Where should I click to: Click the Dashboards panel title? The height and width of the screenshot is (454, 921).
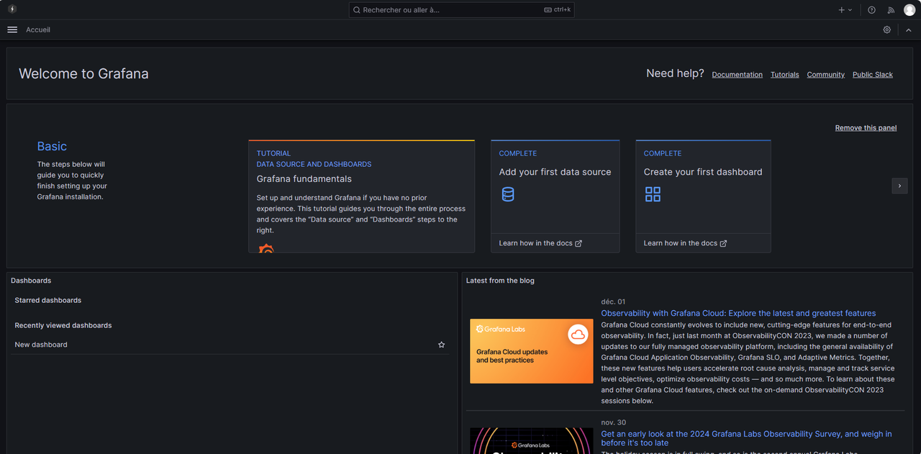pyautogui.click(x=31, y=281)
